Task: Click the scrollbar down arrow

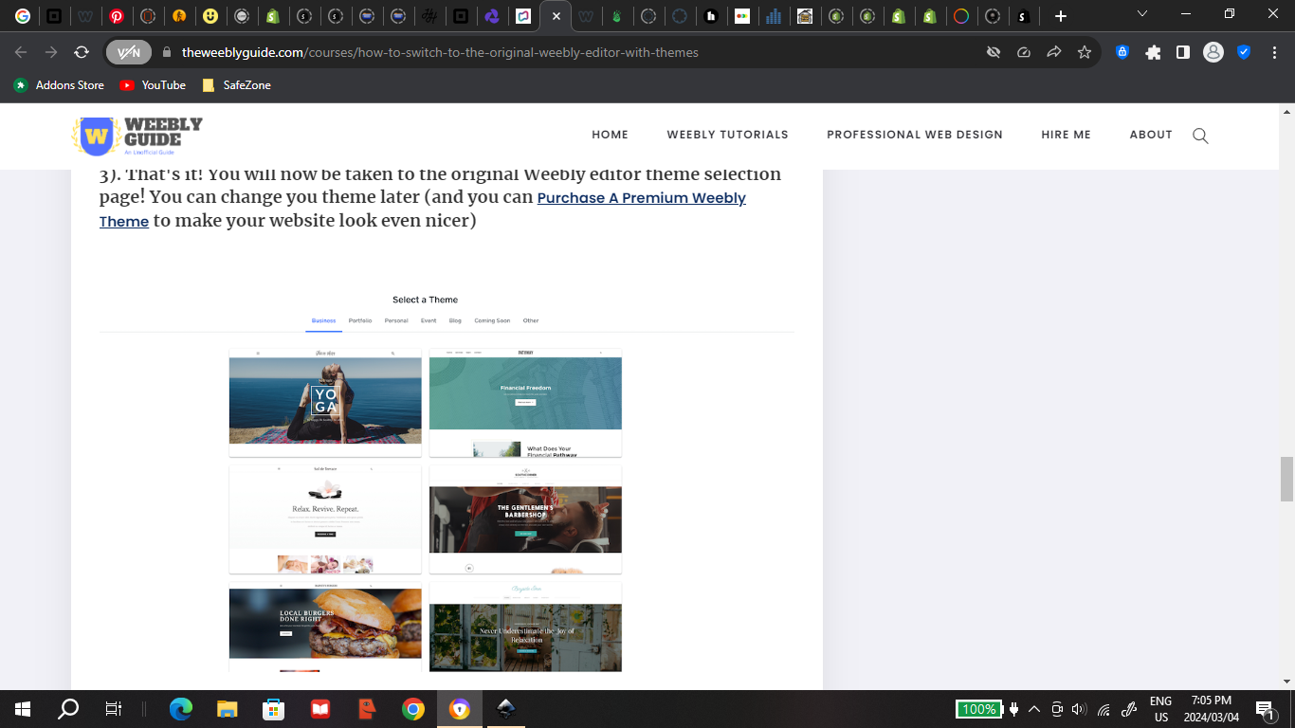Action: (1286, 681)
